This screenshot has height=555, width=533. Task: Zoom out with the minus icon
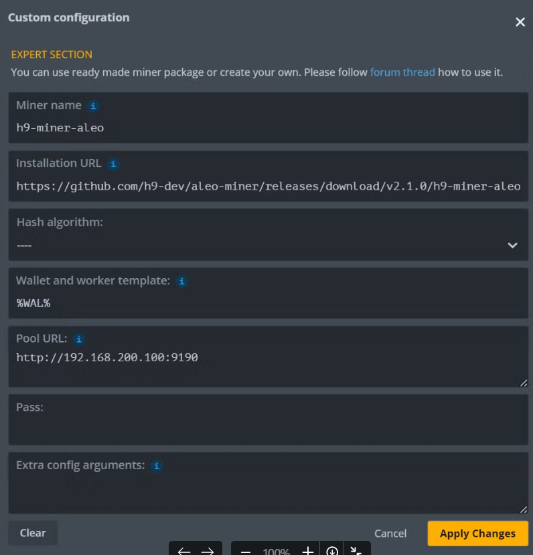pos(246,551)
